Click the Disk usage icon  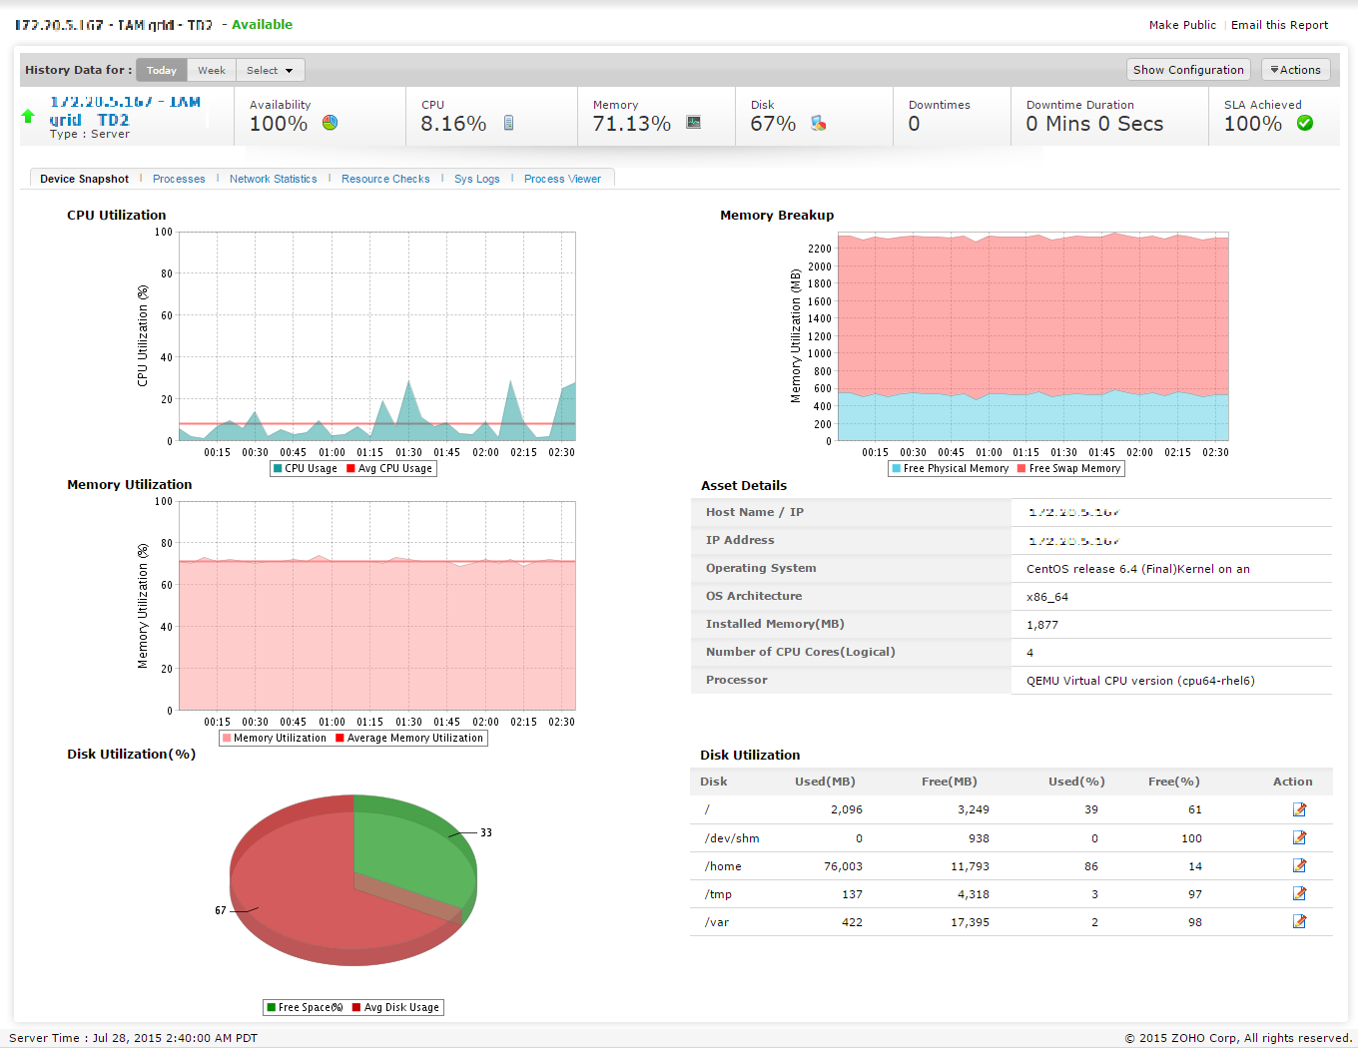point(818,123)
